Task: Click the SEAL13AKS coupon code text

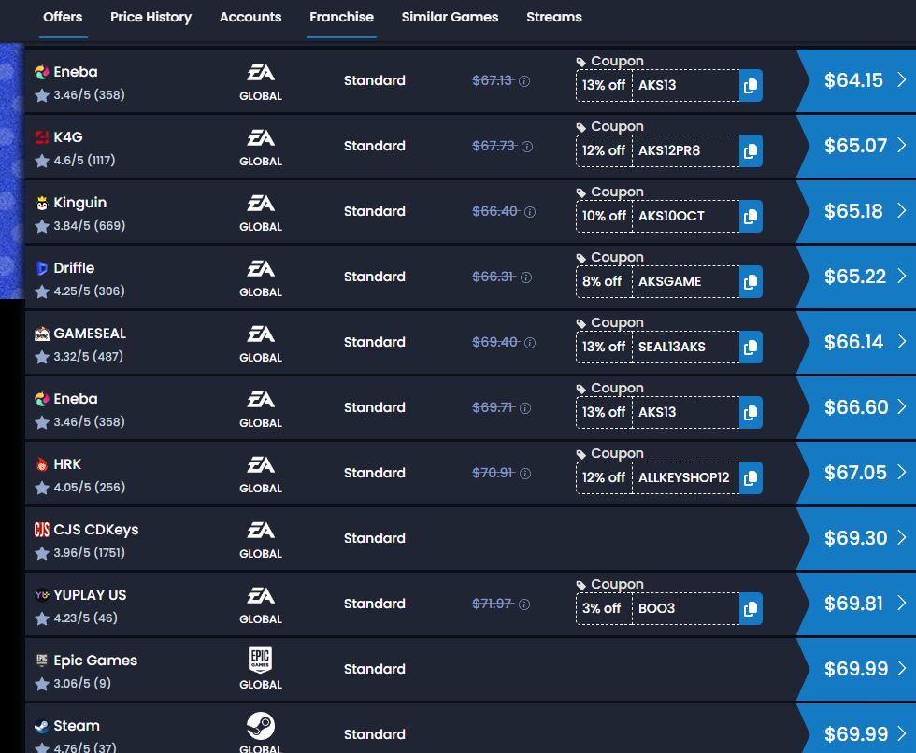Action: (672, 347)
